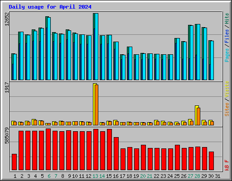Click day 30 on the x-axis

211,176
